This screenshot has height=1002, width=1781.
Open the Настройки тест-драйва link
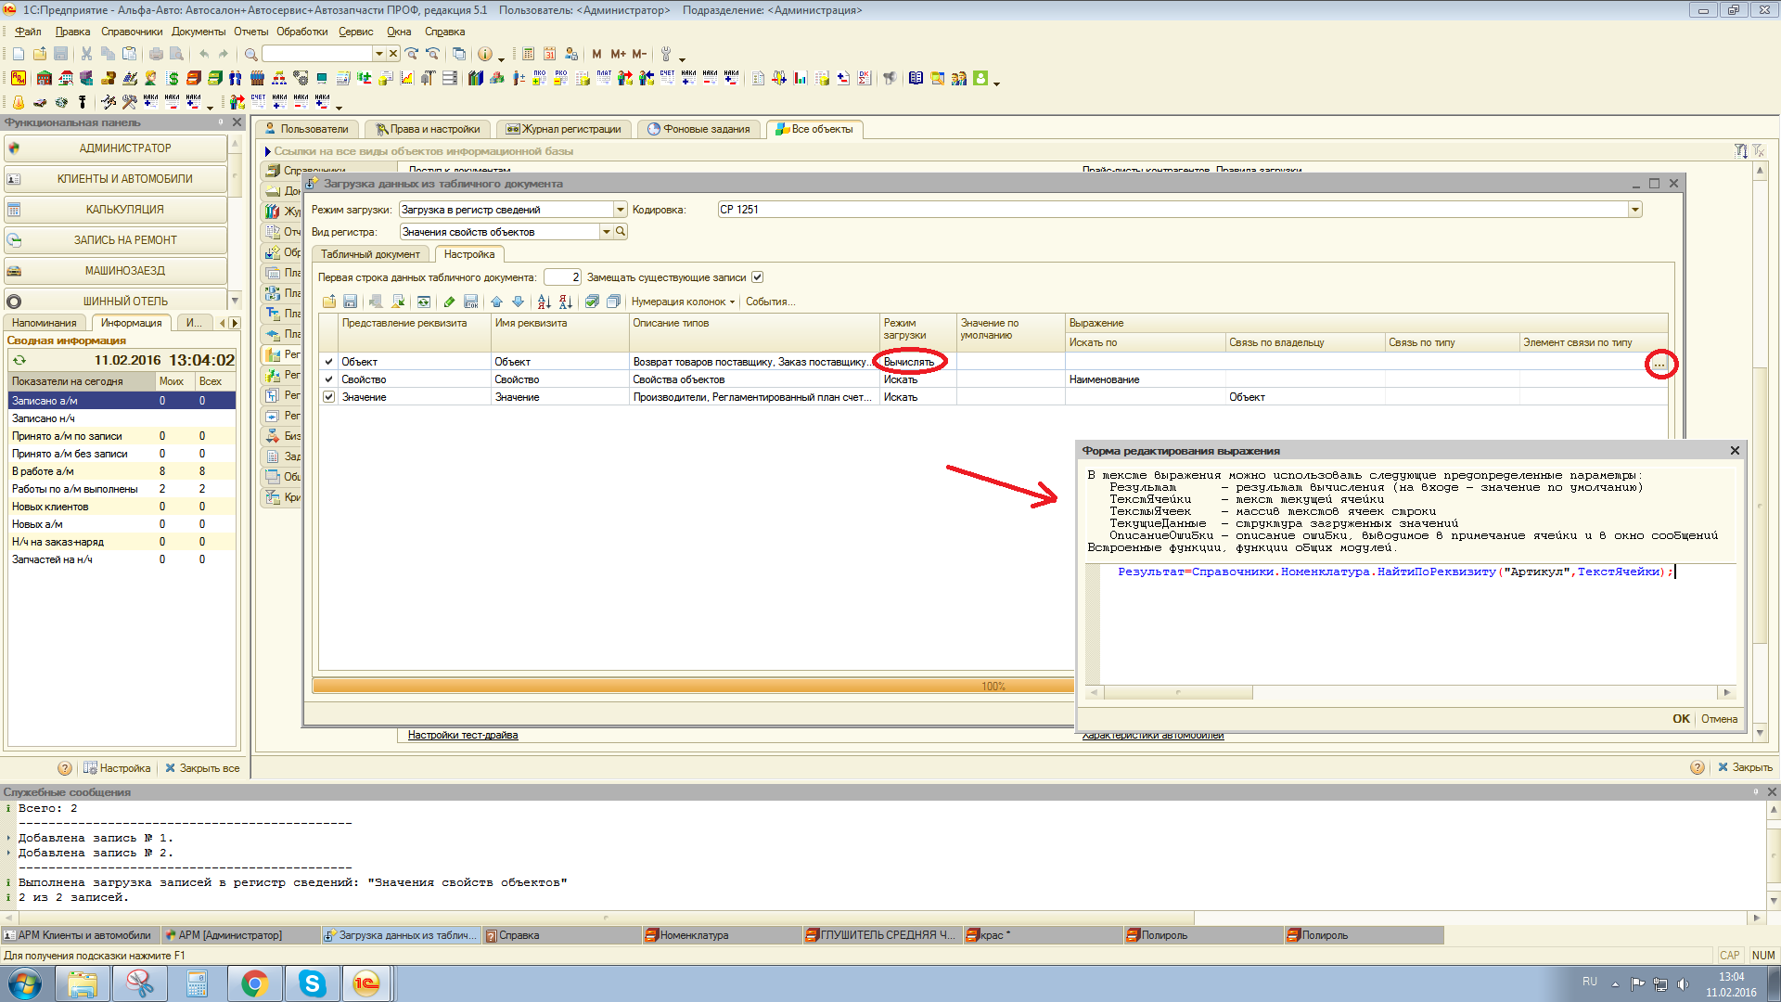pyautogui.click(x=463, y=735)
